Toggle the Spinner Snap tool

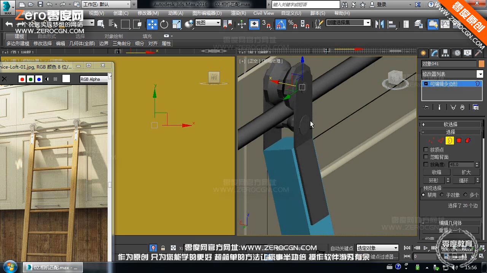point(305,25)
